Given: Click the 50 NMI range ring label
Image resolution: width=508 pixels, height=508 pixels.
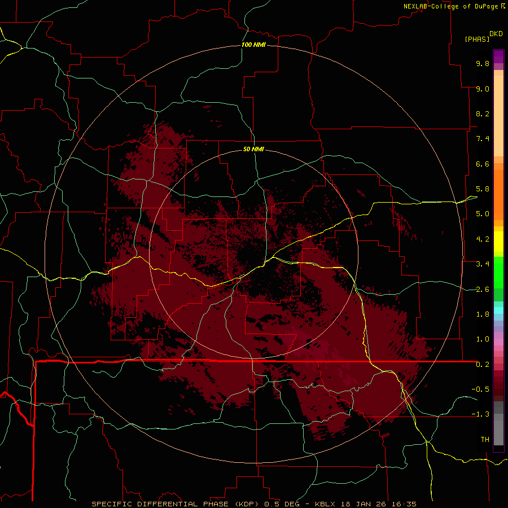Looking at the screenshot, I should (x=253, y=149).
